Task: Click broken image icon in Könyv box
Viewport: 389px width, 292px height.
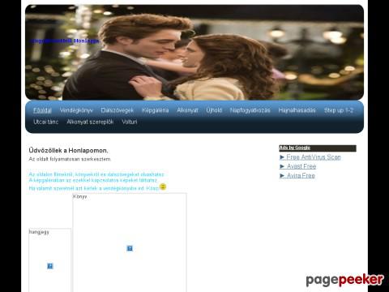Action: pos(130,248)
